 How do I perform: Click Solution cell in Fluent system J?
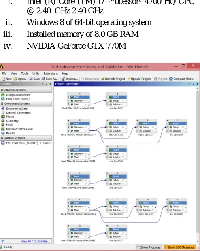118,184
